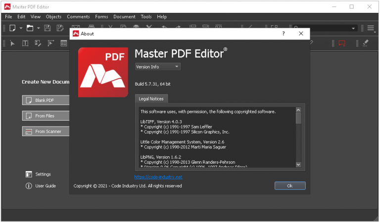Open the Document menu

(124, 17)
